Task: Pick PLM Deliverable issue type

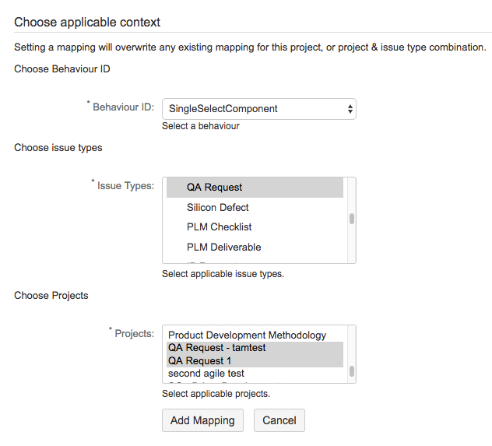Action: pyautogui.click(x=223, y=248)
